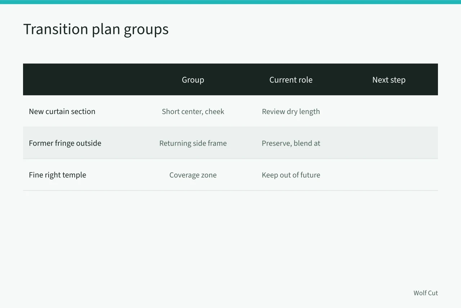Click the 'Returning side frame' cell
The image size is (461, 308).
[193, 143]
